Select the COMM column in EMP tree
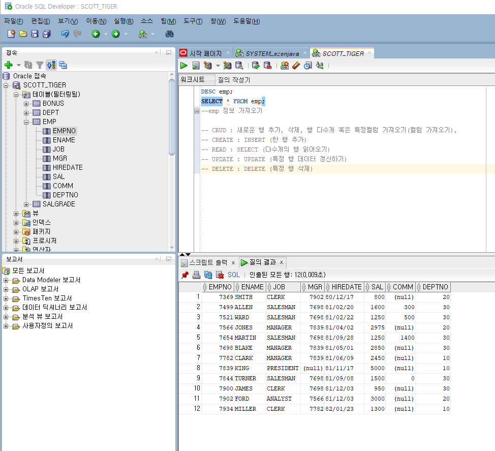This screenshot has width=495, height=451. coord(63,186)
